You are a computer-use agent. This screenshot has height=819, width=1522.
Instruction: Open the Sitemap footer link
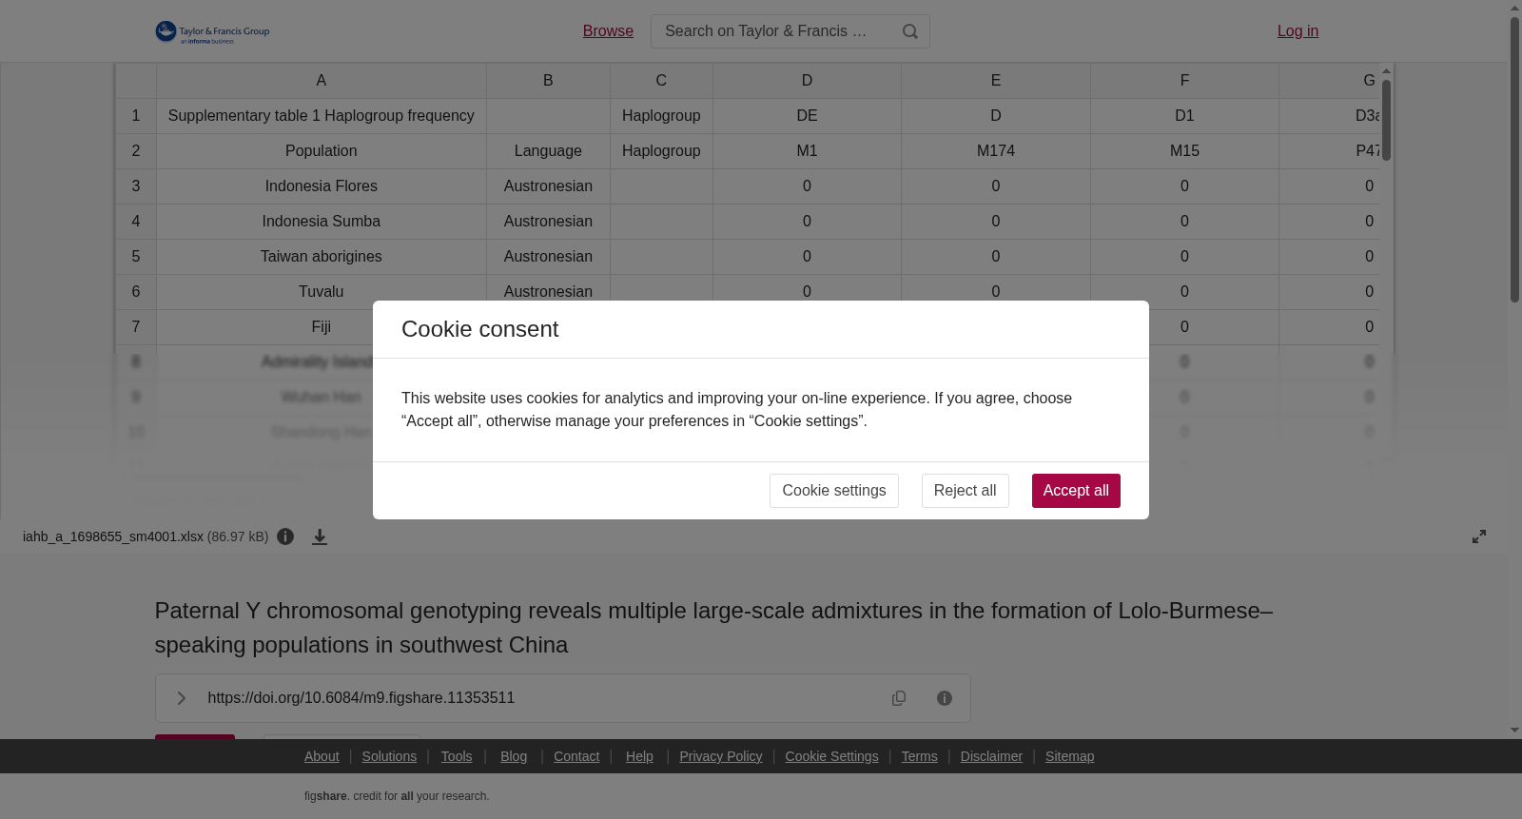pos(1069,756)
